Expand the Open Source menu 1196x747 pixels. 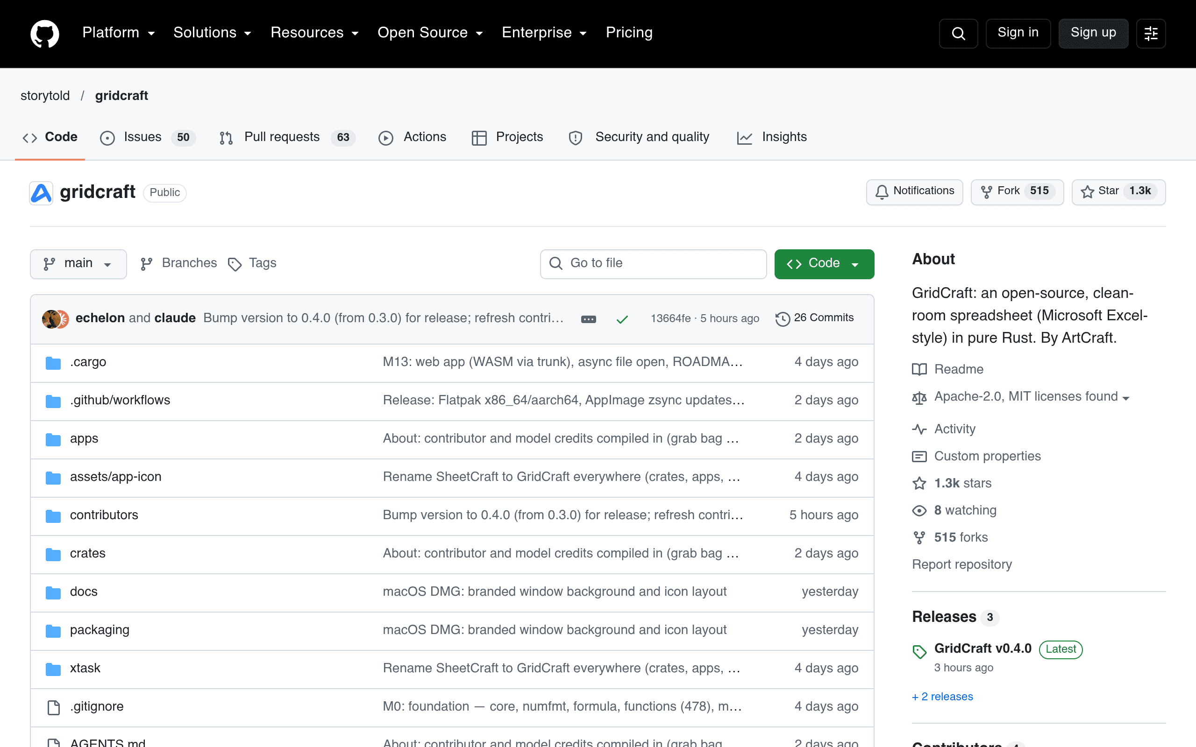[430, 33]
